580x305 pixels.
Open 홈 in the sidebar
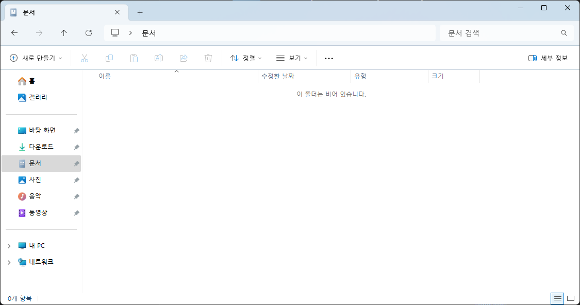click(41, 81)
